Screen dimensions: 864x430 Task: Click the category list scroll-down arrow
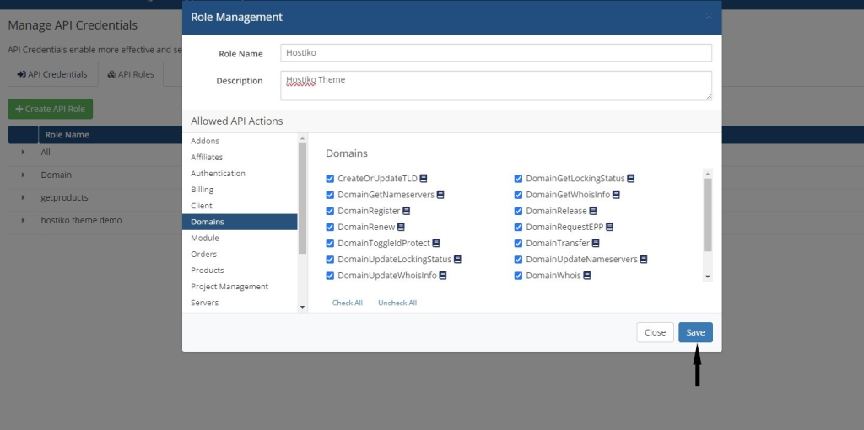[302, 307]
